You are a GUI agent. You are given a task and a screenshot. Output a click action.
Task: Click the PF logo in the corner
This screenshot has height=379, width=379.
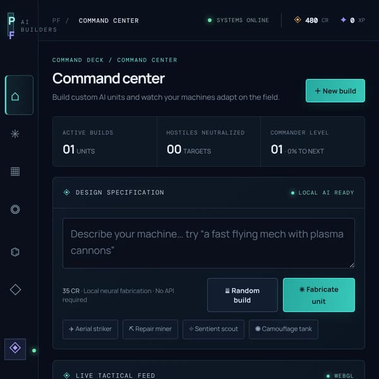click(x=11, y=27)
